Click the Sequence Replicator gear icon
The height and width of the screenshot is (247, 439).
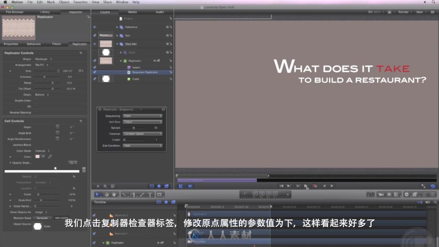(x=129, y=72)
